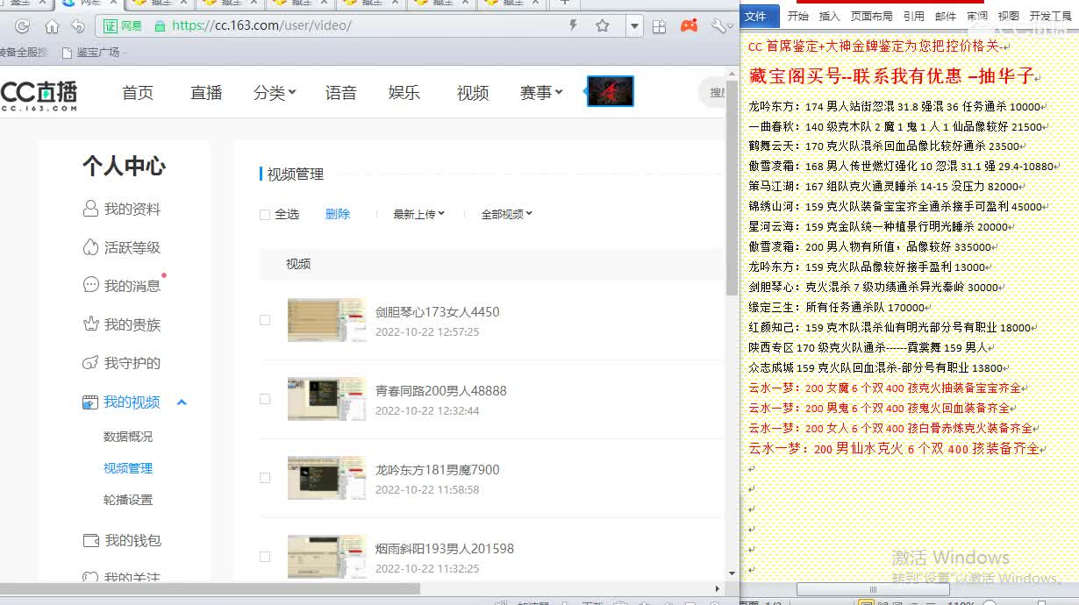Open the thumbnail of 剑胆琴心173女人4450

[327, 320]
